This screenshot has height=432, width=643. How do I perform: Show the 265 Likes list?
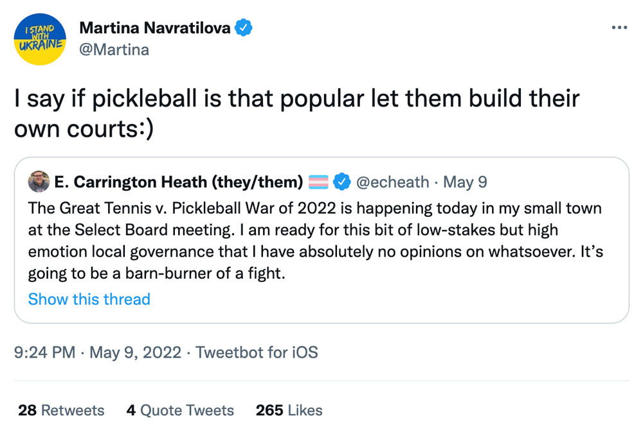tap(289, 410)
